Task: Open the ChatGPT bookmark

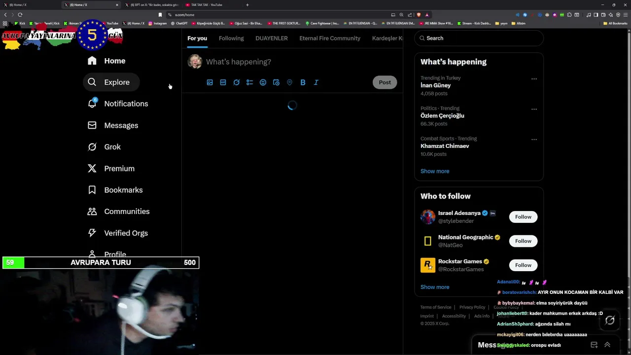Action: tap(179, 23)
